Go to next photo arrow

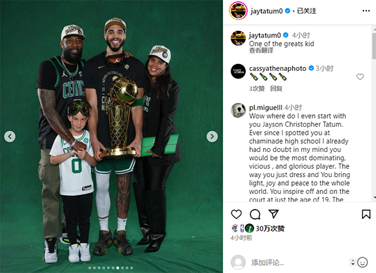pyautogui.click(x=212, y=136)
